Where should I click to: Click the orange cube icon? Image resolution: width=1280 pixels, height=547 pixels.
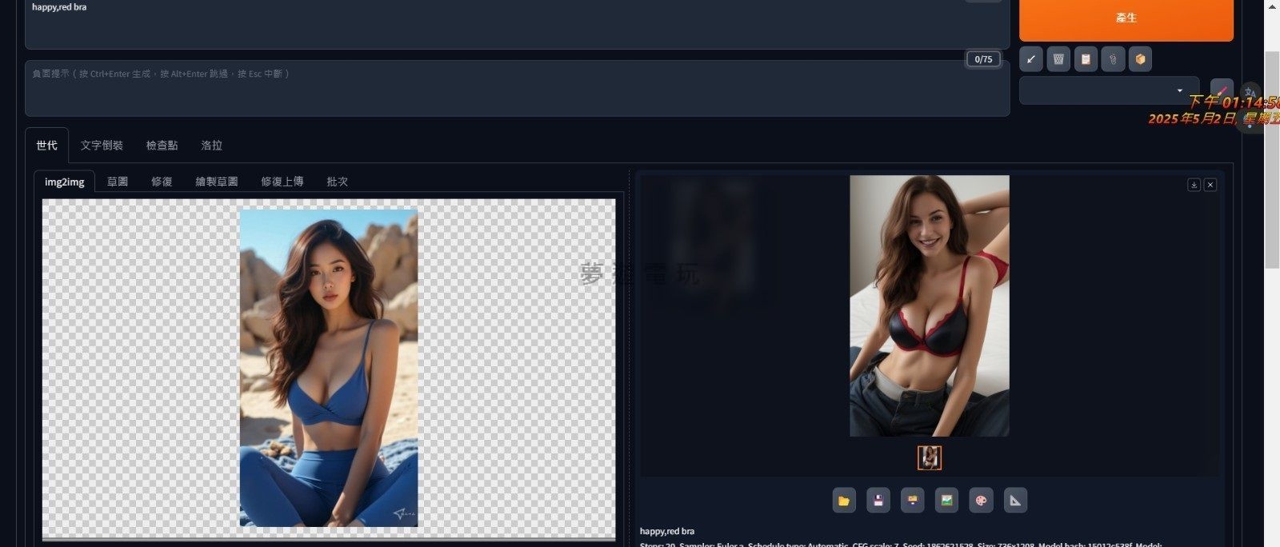tap(1140, 59)
